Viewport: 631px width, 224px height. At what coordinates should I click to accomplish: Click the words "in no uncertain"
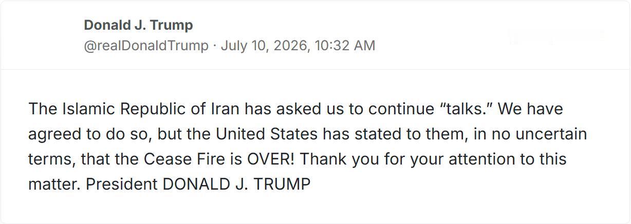537,134
